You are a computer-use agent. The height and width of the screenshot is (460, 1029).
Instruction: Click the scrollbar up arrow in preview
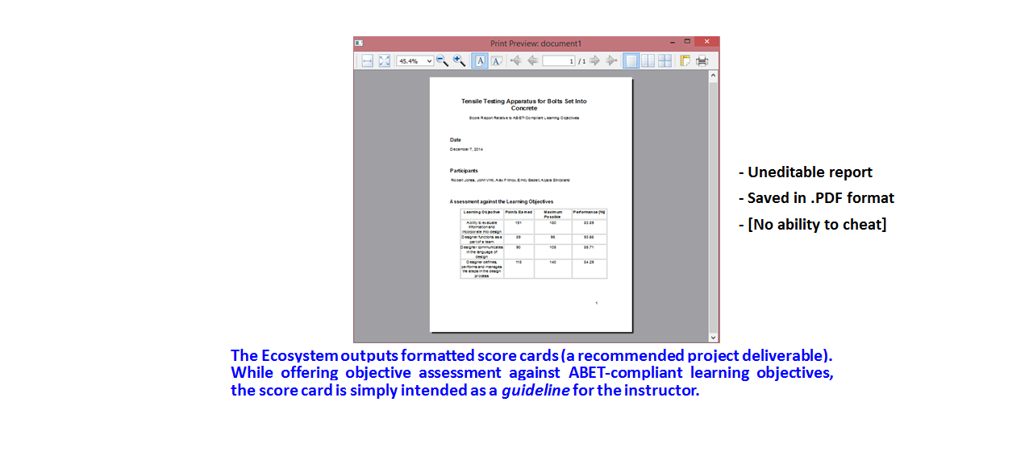[x=713, y=76]
